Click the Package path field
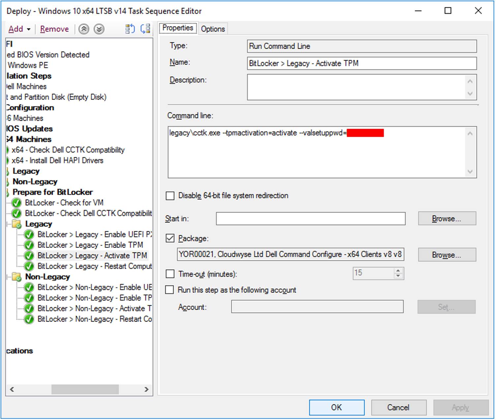 click(x=290, y=255)
